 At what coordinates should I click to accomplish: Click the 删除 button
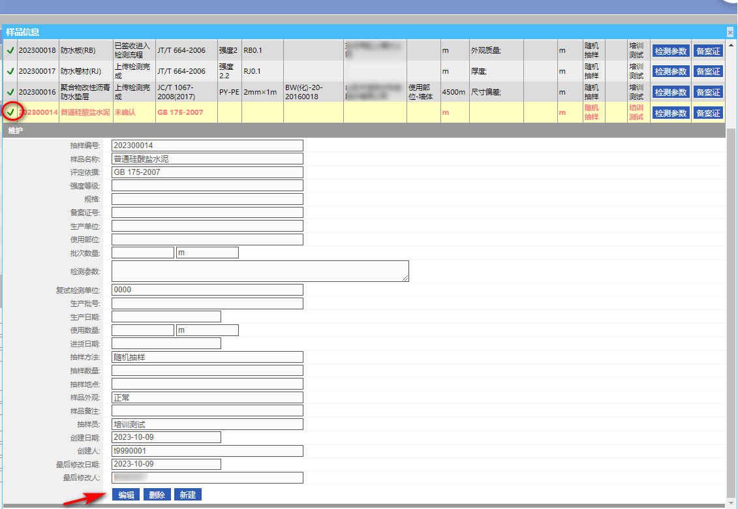click(157, 495)
